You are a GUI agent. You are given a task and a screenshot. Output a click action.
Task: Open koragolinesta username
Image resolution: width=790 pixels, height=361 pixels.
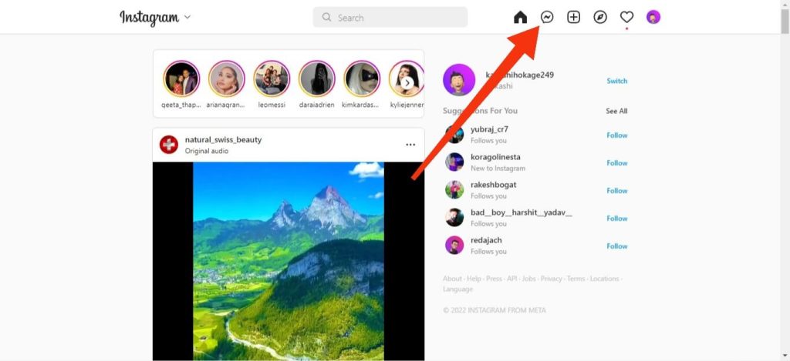coord(495,157)
